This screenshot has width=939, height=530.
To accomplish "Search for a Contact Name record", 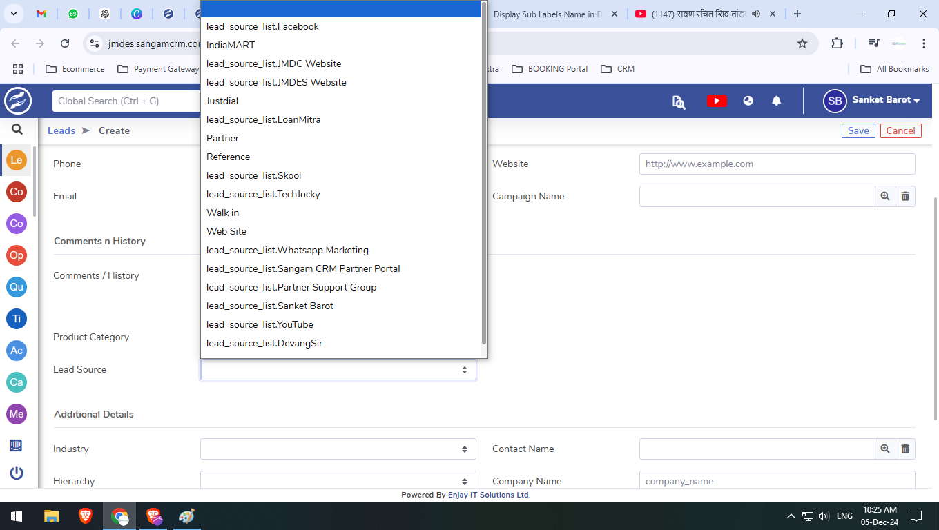I will [885, 449].
